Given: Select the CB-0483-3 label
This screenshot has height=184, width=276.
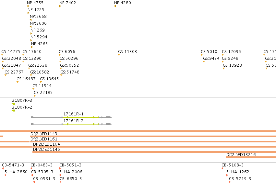Looking at the screenshot, I should click(42, 165).
